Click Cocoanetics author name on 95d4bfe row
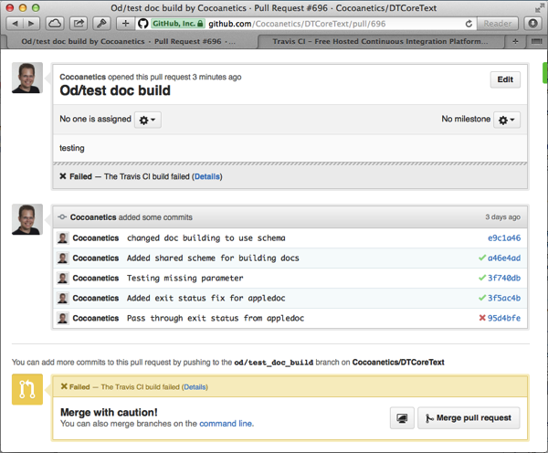548x453 pixels. coord(96,318)
